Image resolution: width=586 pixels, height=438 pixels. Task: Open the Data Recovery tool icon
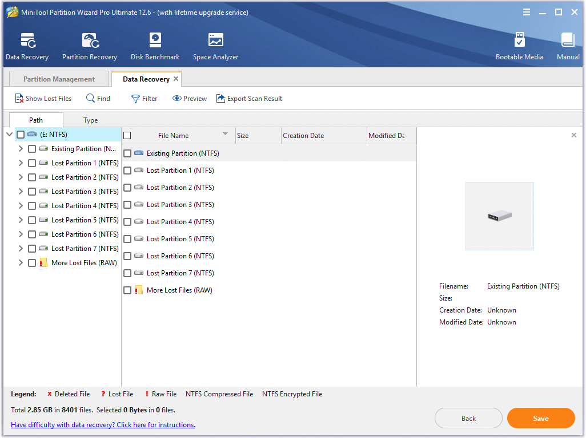27,40
